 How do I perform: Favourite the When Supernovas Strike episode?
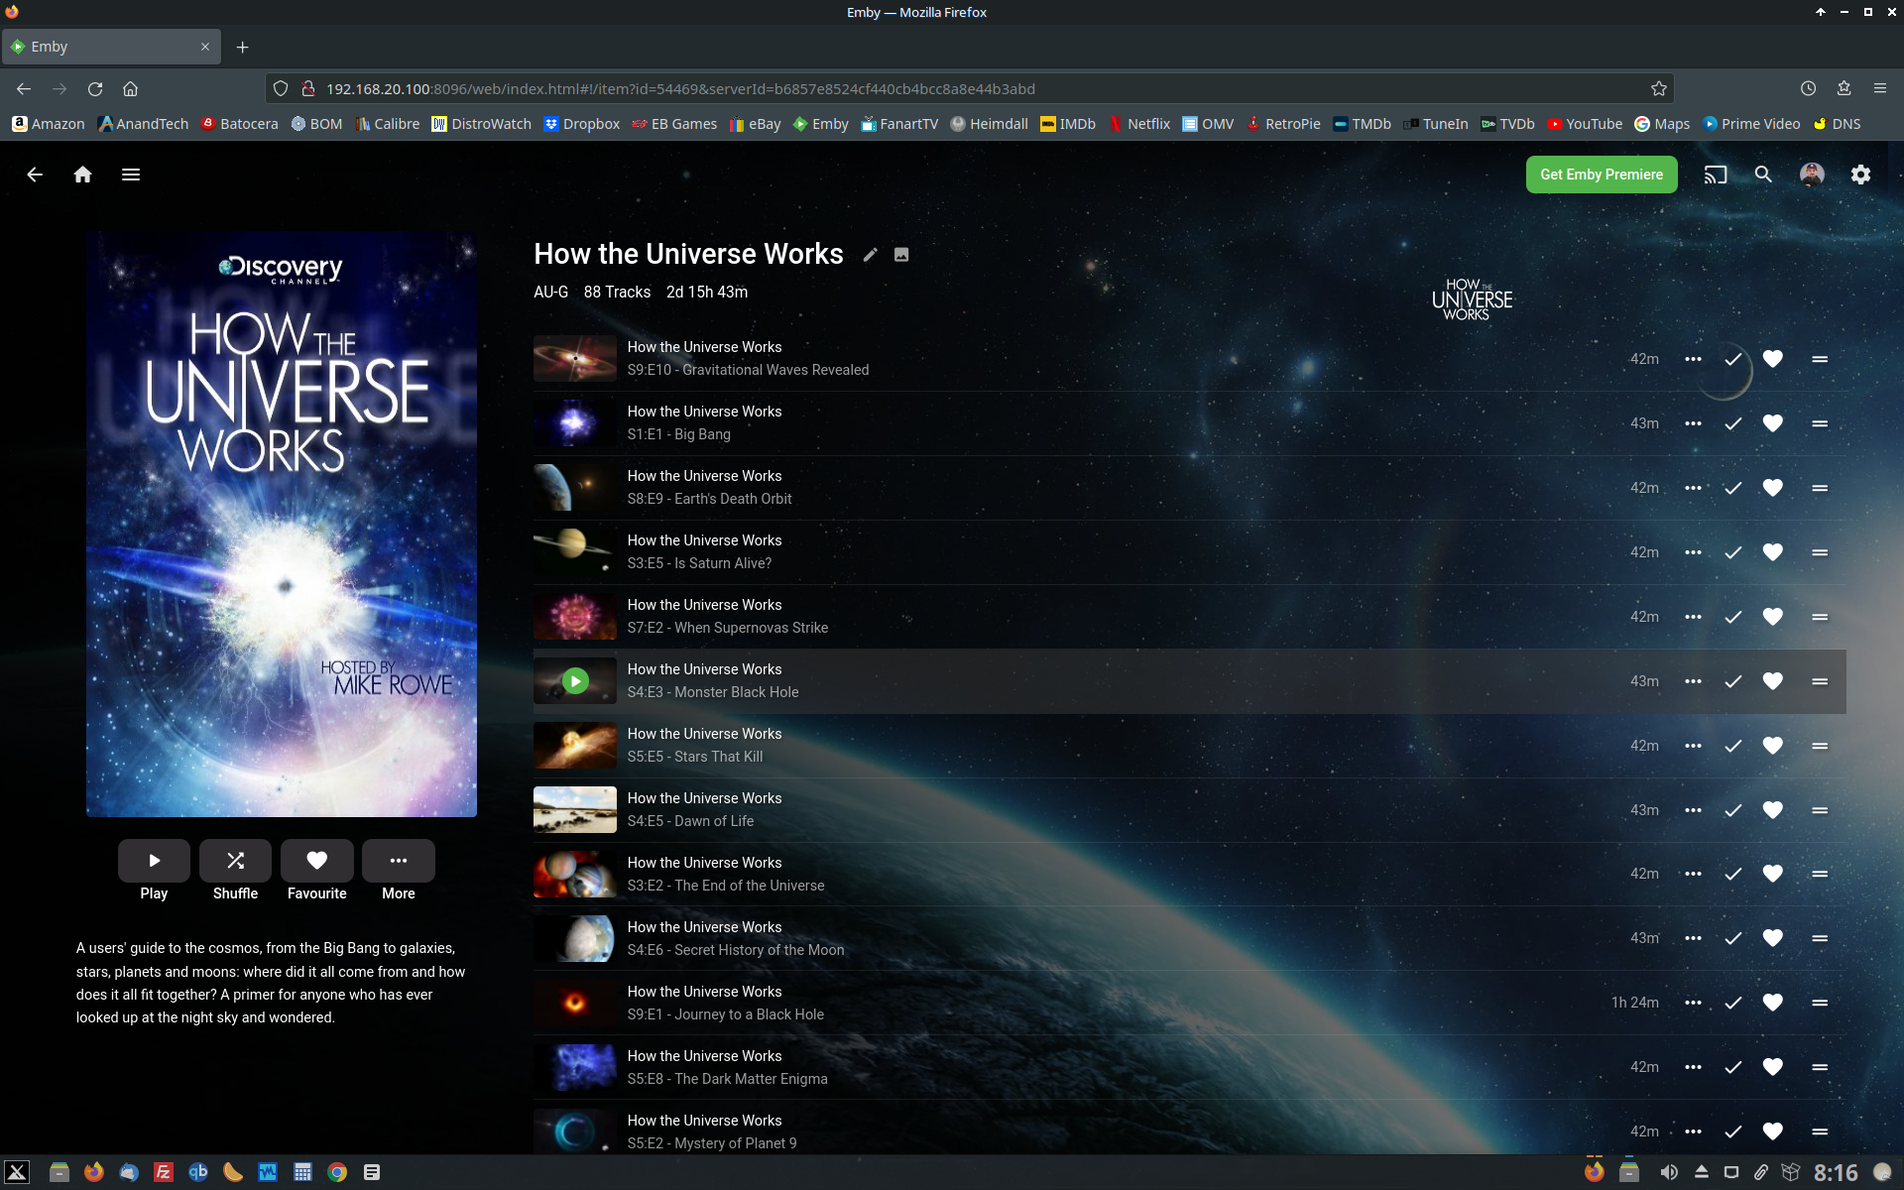tap(1773, 617)
